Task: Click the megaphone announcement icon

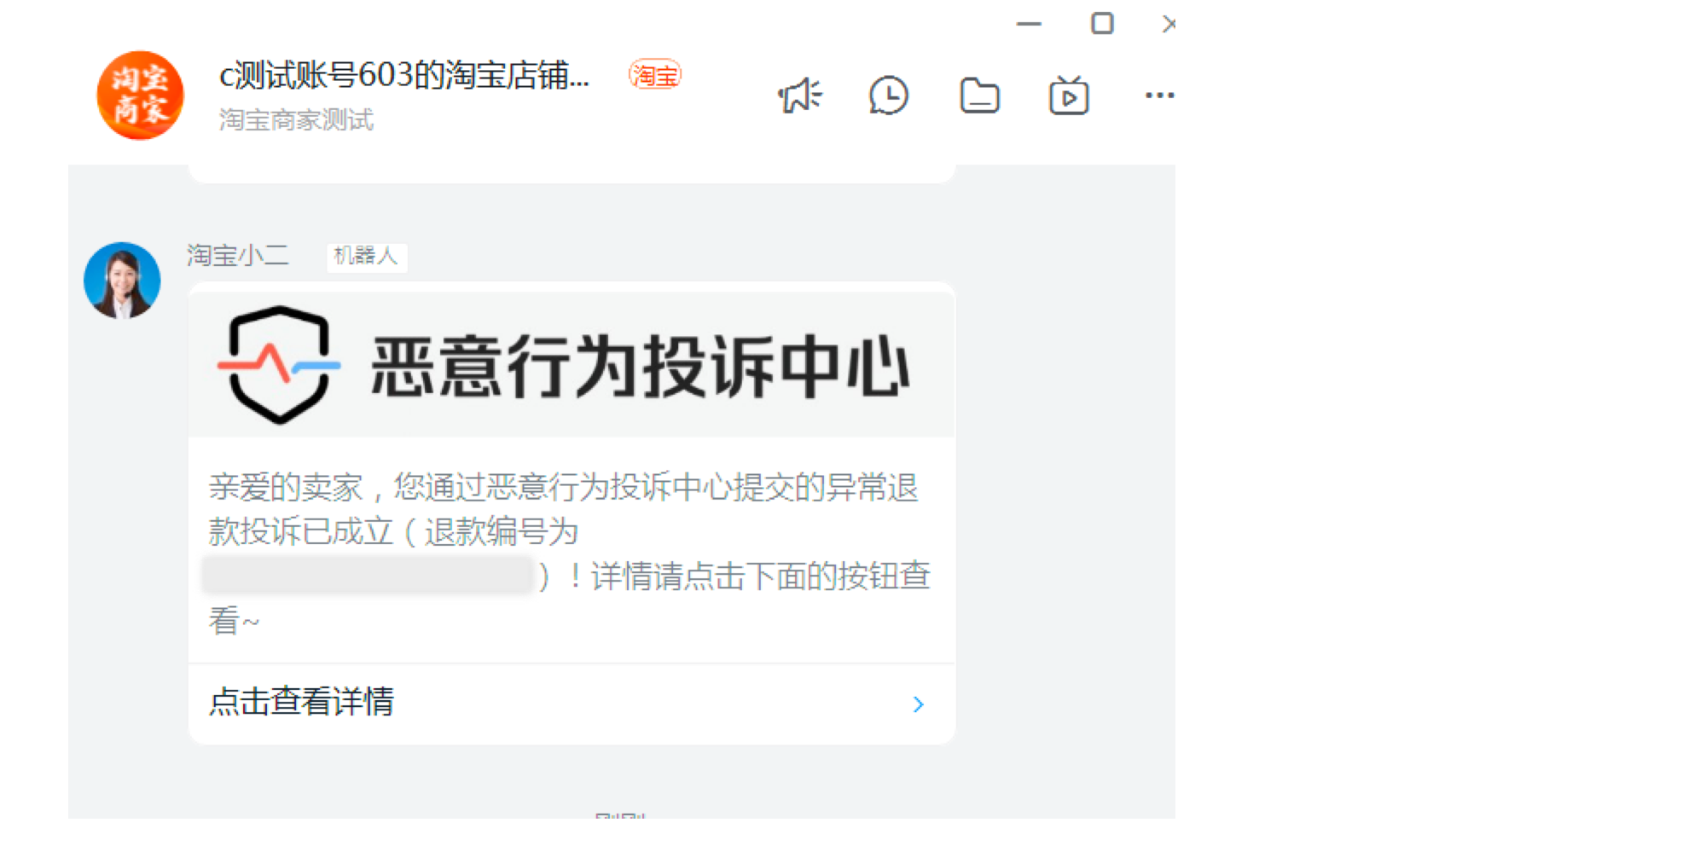Action: point(799,96)
